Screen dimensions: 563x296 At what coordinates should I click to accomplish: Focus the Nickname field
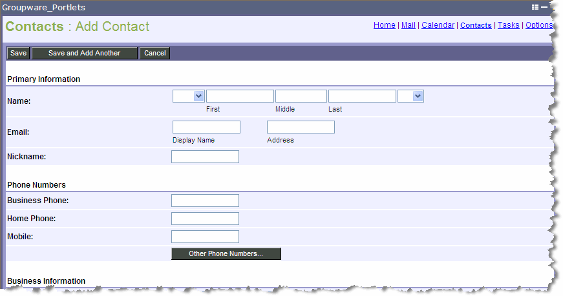[205, 157]
